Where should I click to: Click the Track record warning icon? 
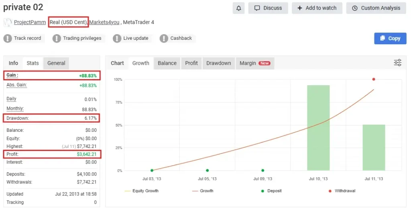tap(8, 39)
